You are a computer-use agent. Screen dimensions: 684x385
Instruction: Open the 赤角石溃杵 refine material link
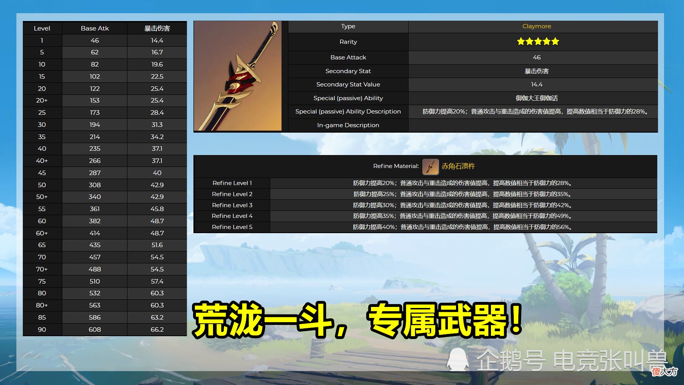(458, 166)
